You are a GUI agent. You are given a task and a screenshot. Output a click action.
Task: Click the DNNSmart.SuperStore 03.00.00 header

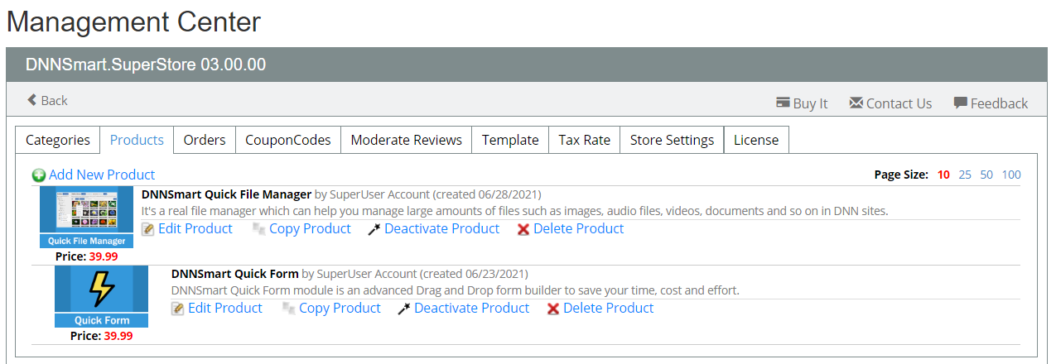[x=146, y=65]
